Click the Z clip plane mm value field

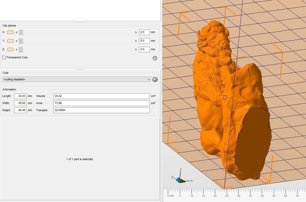(x=144, y=49)
